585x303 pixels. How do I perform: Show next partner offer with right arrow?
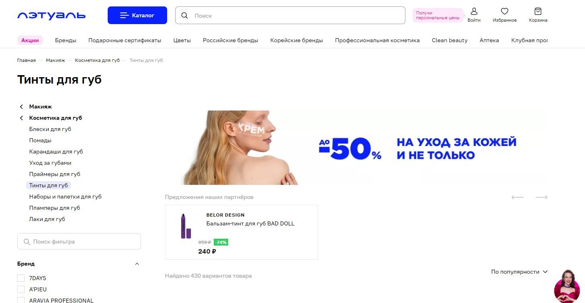click(x=542, y=197)
